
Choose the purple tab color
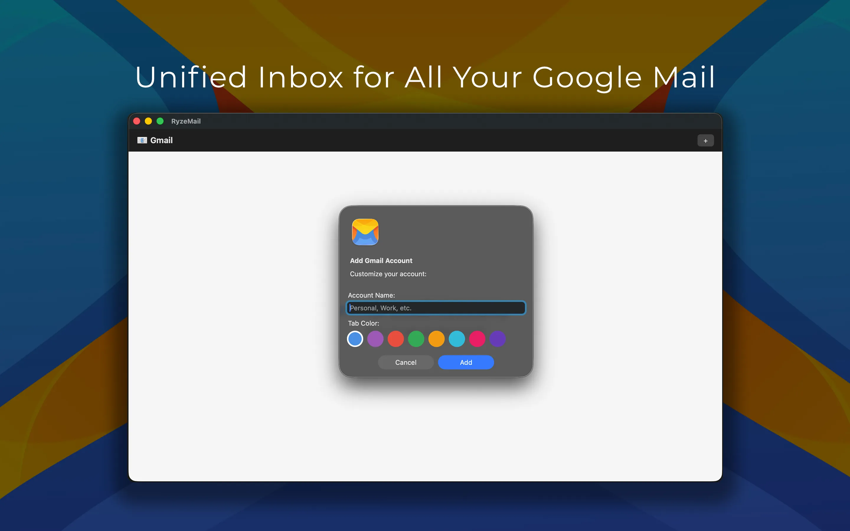point(375,339)
